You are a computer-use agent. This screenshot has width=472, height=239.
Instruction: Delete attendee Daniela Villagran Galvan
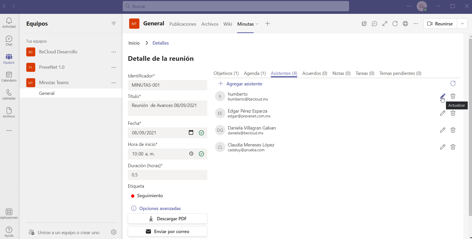[453, 130]
